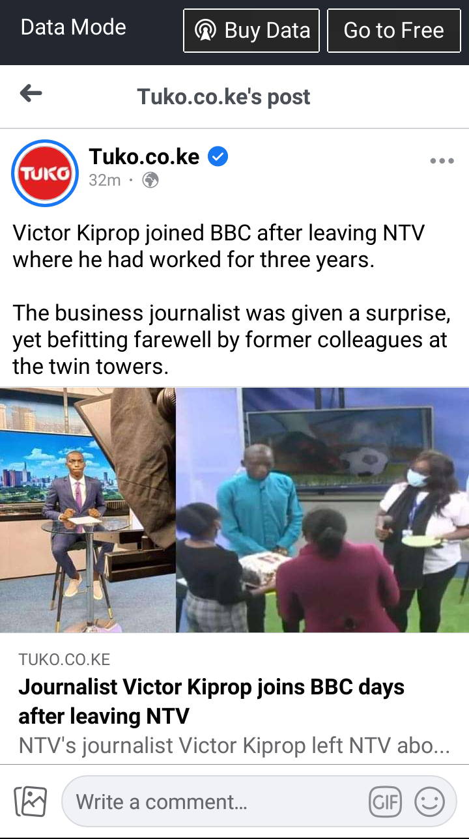
Task: Open the Tuko.co.ke page name link
Action: point(144,156)
